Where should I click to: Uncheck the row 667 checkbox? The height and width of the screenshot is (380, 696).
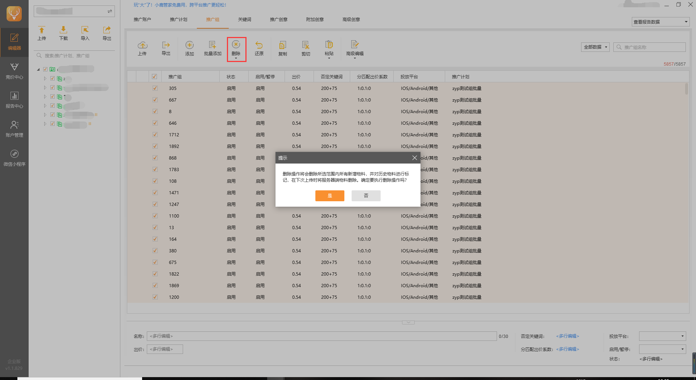tap(155, 100)
